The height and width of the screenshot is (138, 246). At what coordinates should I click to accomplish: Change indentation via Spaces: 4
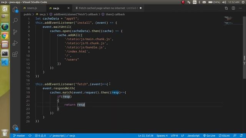tap(162, 136)
